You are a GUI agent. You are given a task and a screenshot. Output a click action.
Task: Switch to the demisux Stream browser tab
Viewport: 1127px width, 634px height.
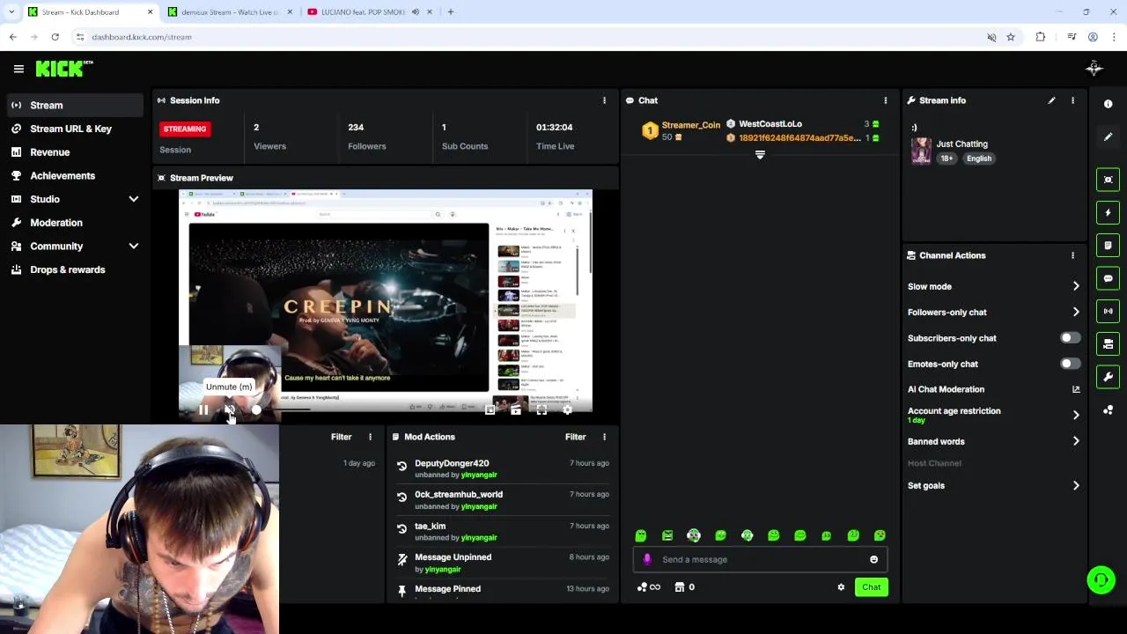(229, 12)
